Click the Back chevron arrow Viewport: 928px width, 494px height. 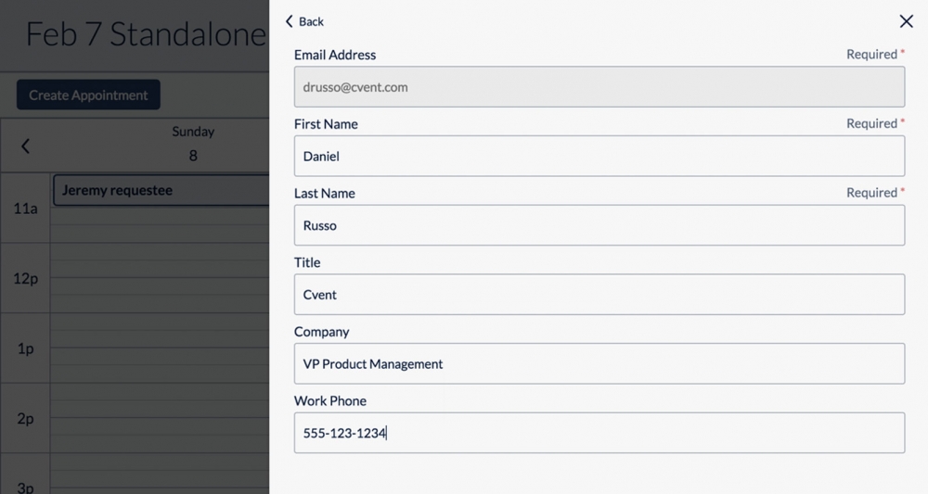pos(290,21)
